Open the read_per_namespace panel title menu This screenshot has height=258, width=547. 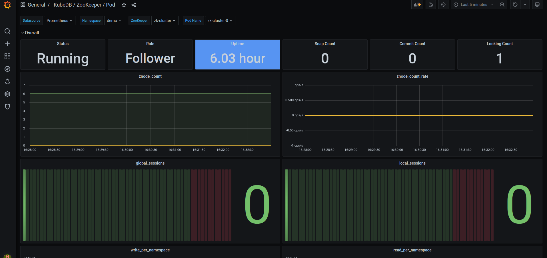(412, 250)
